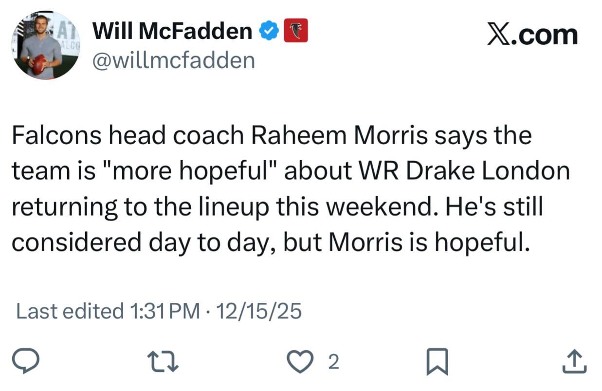Click the tweet body to open the thread
This screenshot has height=391, width=602.
coord(292,187)
